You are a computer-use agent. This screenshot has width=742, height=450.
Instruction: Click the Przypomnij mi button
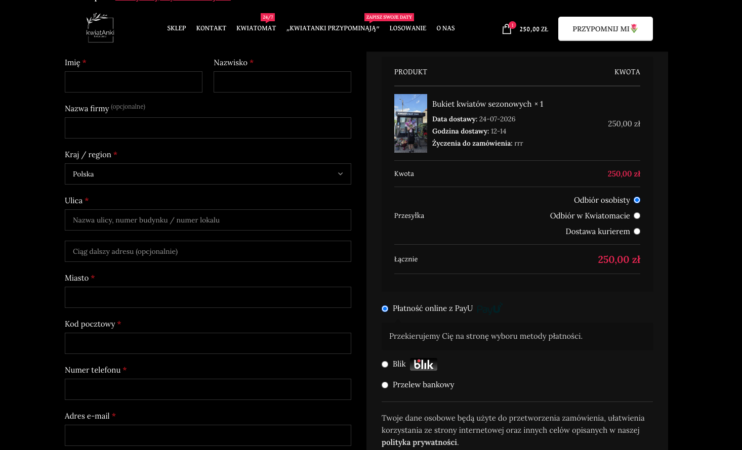(x=605, y=29)
